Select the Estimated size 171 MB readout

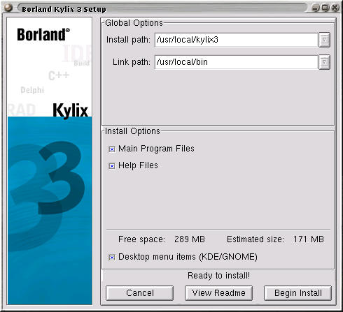click(275, 239)
